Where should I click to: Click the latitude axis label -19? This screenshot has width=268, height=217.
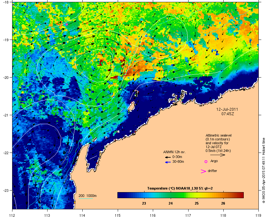(x=6, y=40)
